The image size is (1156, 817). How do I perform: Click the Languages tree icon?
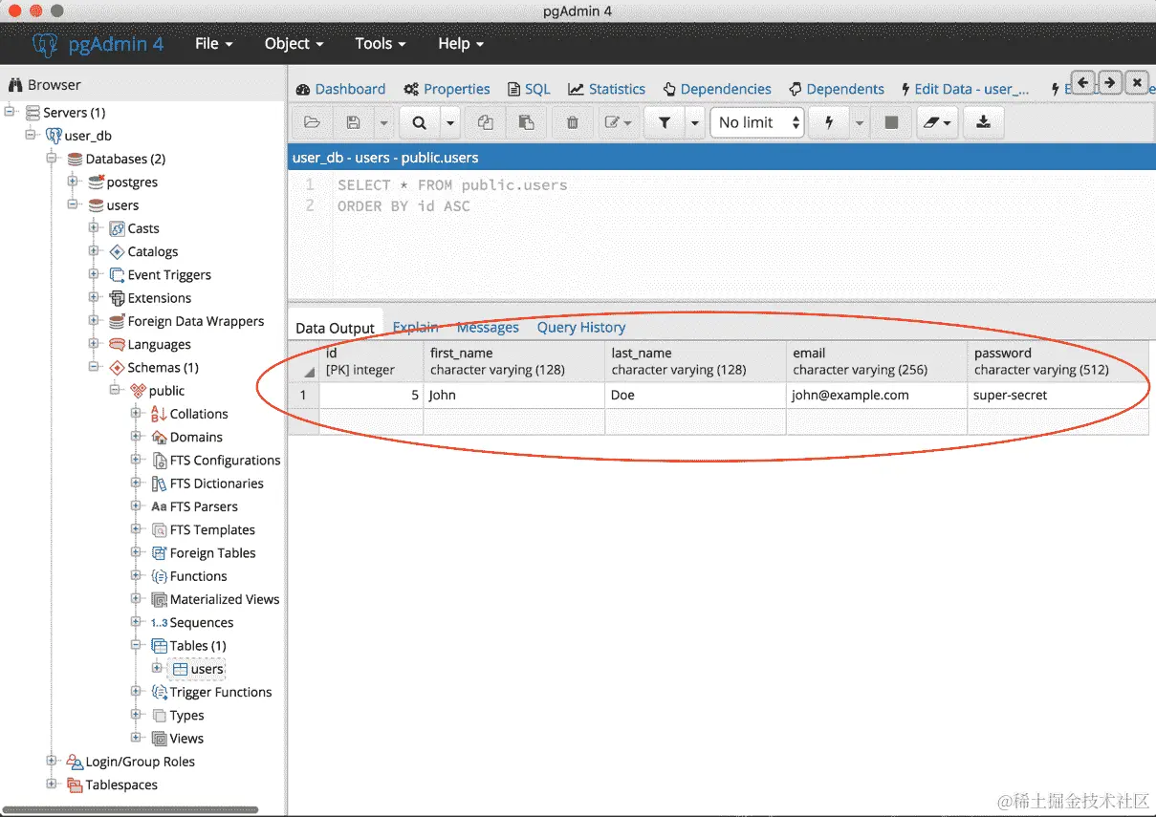coord(117,344)
